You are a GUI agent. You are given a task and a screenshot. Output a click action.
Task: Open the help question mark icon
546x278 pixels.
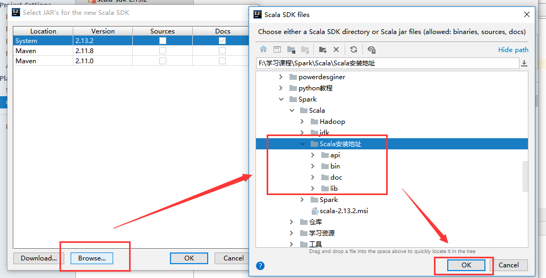coord(260,266)
